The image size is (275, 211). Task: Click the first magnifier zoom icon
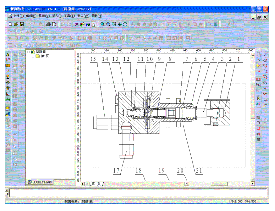click(102, 24)
